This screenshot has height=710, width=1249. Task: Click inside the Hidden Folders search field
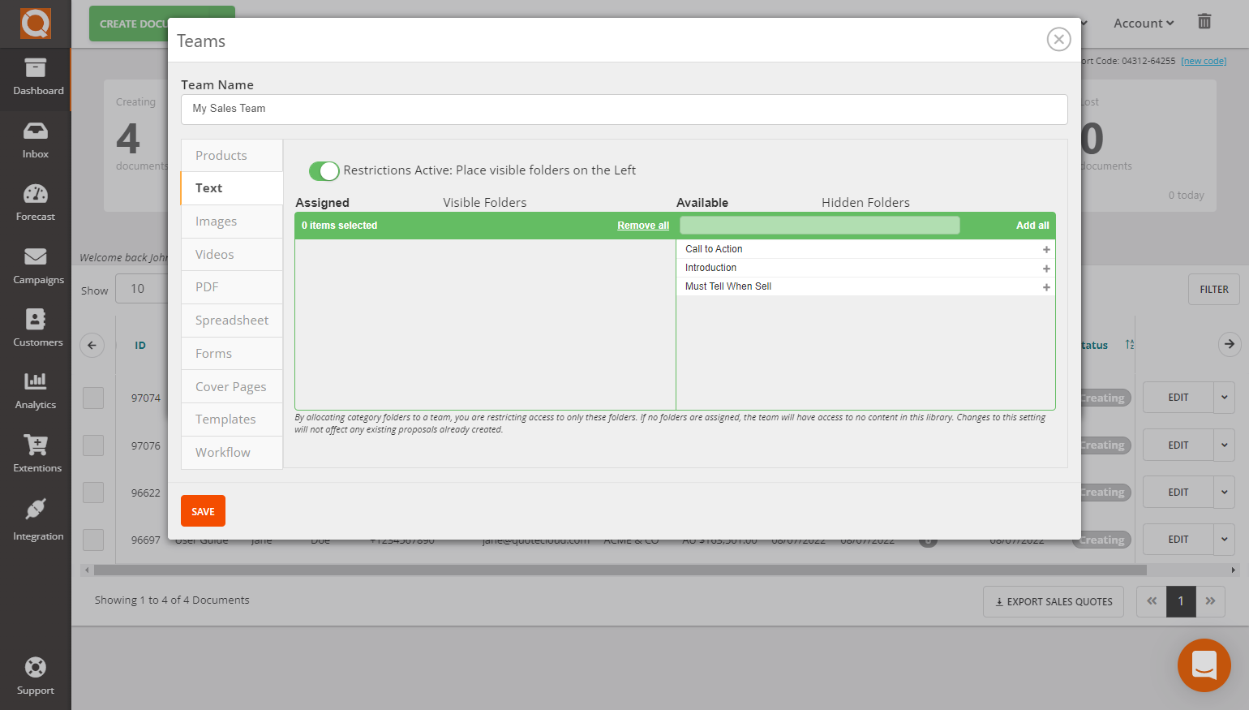819,225
